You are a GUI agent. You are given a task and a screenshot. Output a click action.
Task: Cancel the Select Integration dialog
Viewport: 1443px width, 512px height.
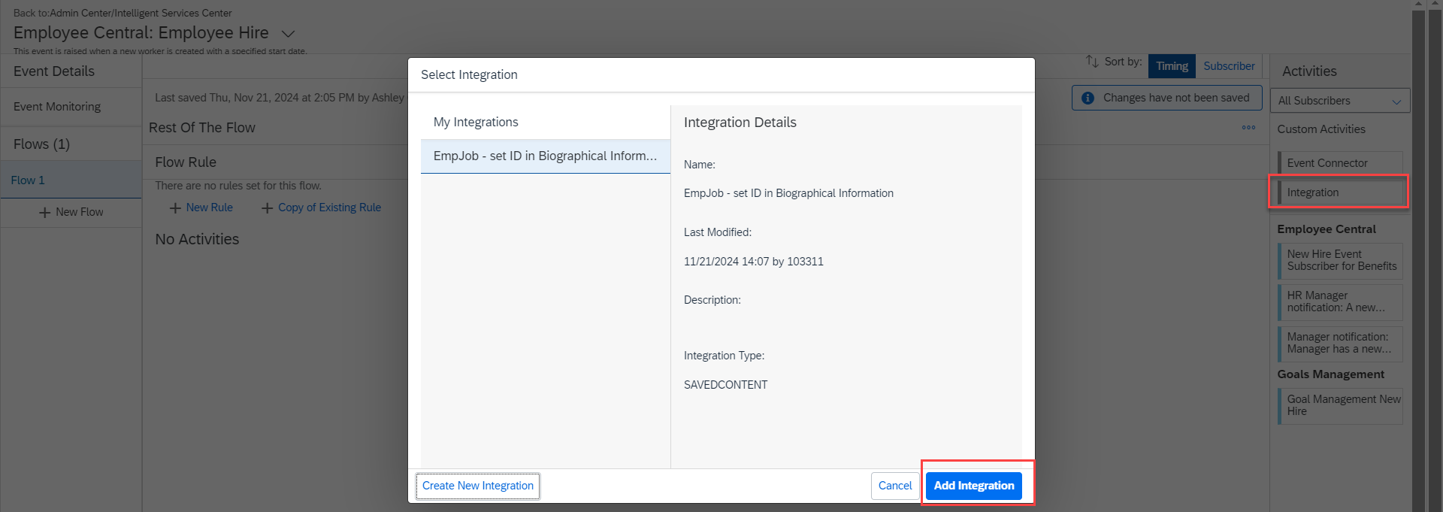(x=894, y=486)
